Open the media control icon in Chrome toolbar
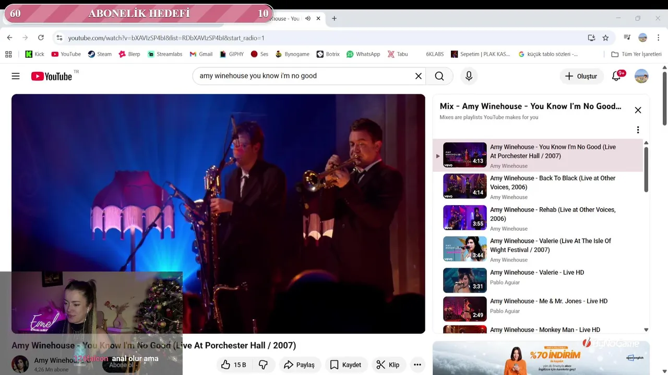The height and width of the screenshot is (375, 668). 627,37
